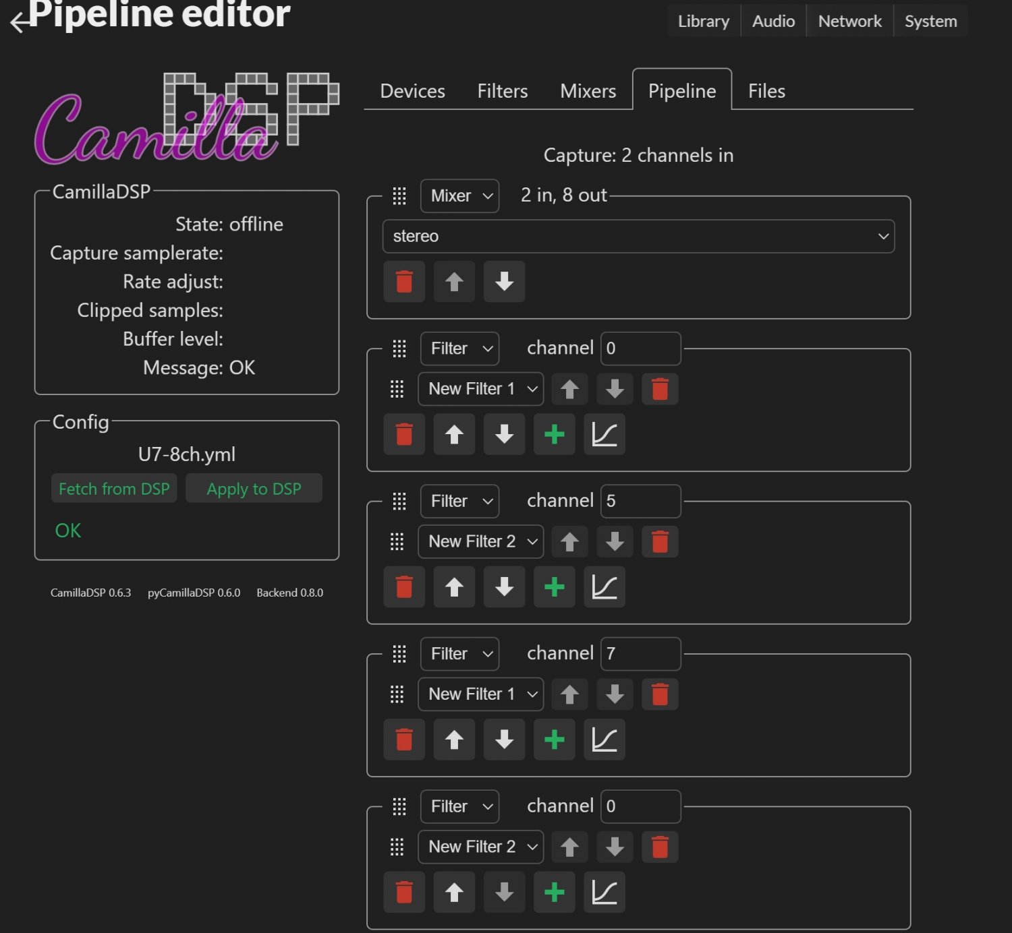Open the Network menu
This screenshot has width=1012, height=933.
point(850,22)
